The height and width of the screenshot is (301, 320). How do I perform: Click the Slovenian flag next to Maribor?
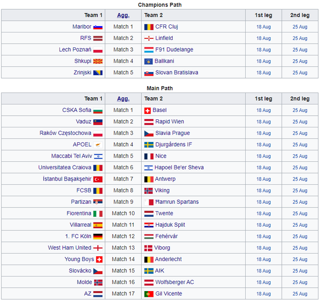click(98, 27)
